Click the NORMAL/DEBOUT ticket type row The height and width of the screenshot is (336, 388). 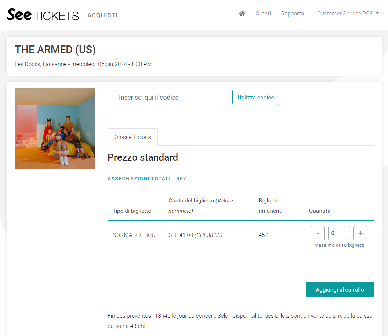[x=135, y=235]
